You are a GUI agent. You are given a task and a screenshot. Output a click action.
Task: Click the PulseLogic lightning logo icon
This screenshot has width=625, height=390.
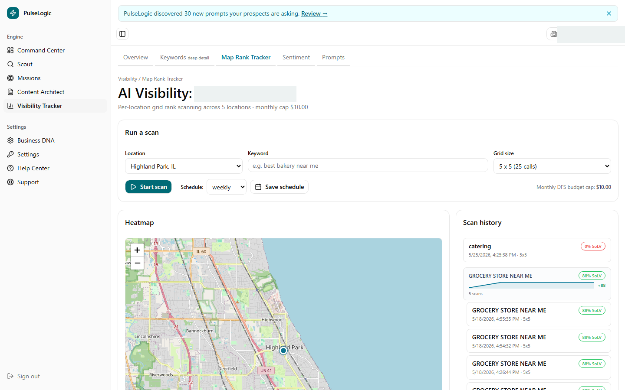tap(13, 13)
